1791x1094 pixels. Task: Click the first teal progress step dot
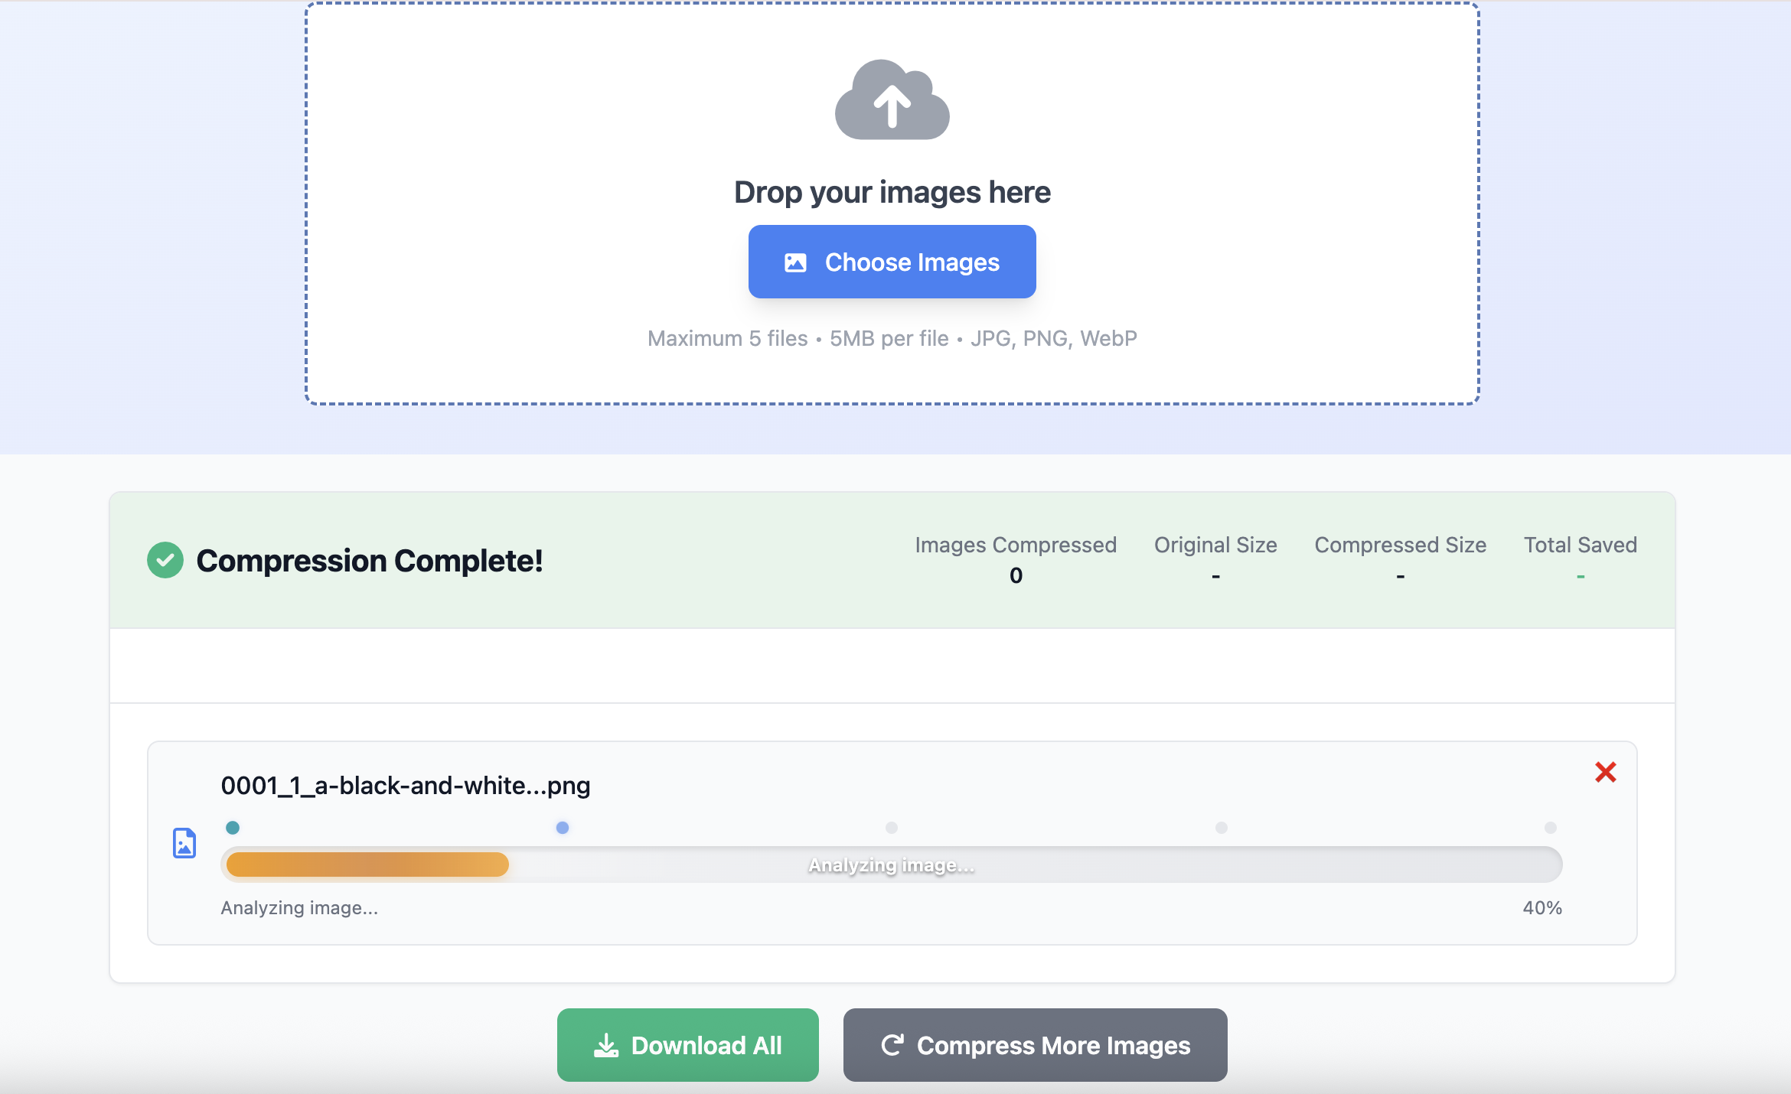tap(233, 828)
